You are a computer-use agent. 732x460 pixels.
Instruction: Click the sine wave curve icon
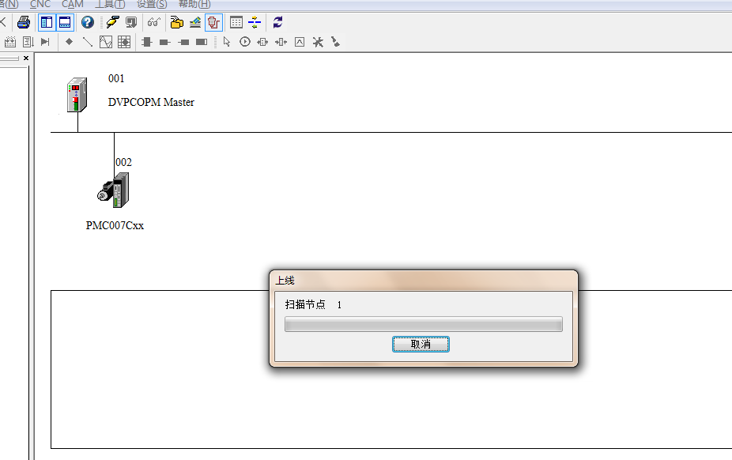point(105,42)
